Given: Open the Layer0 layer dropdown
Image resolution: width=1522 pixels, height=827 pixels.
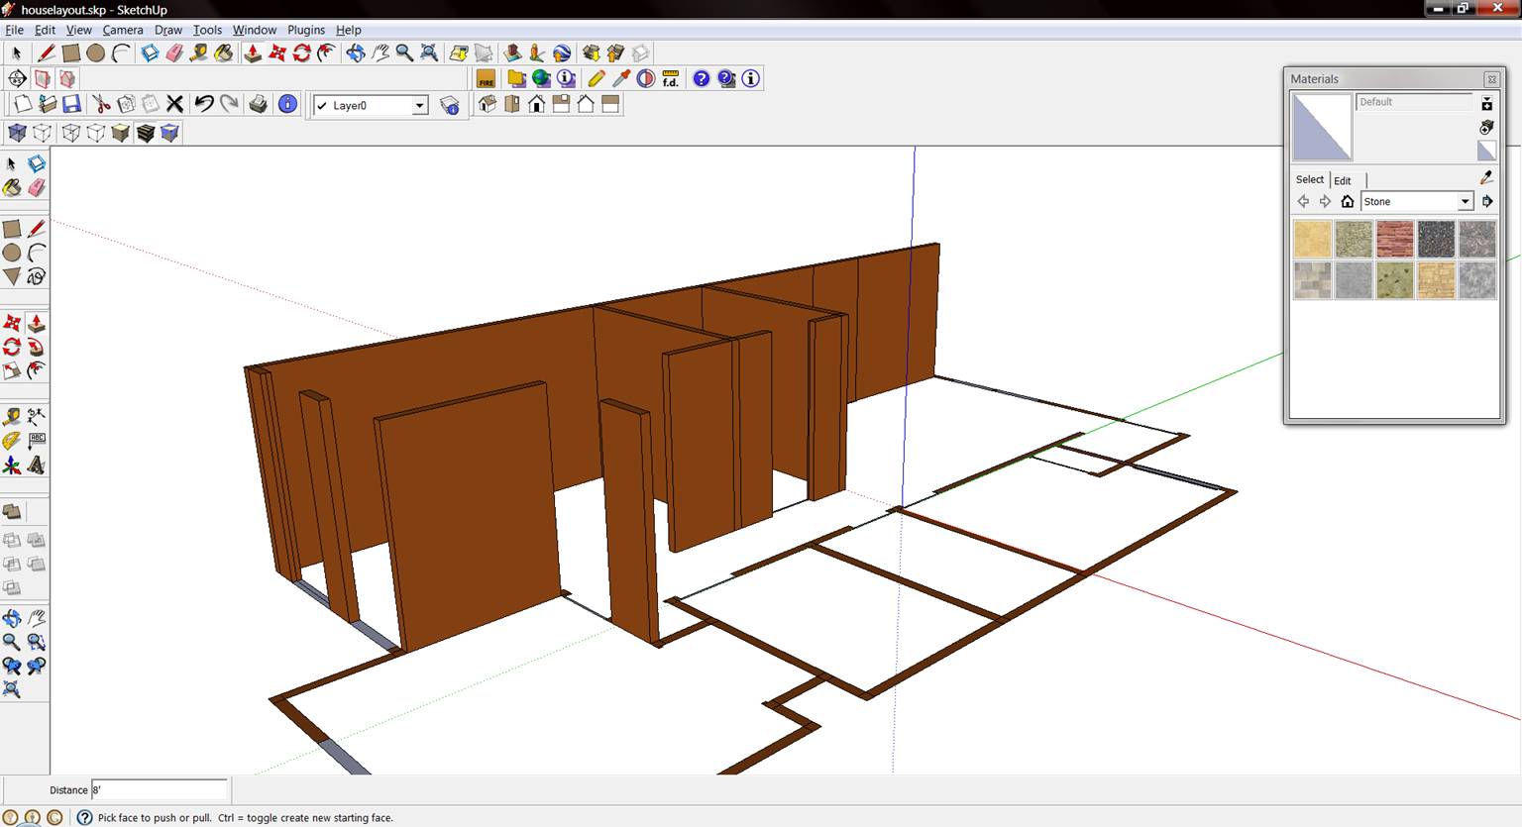Looking at the screenshot, I should tap(419, 106).
